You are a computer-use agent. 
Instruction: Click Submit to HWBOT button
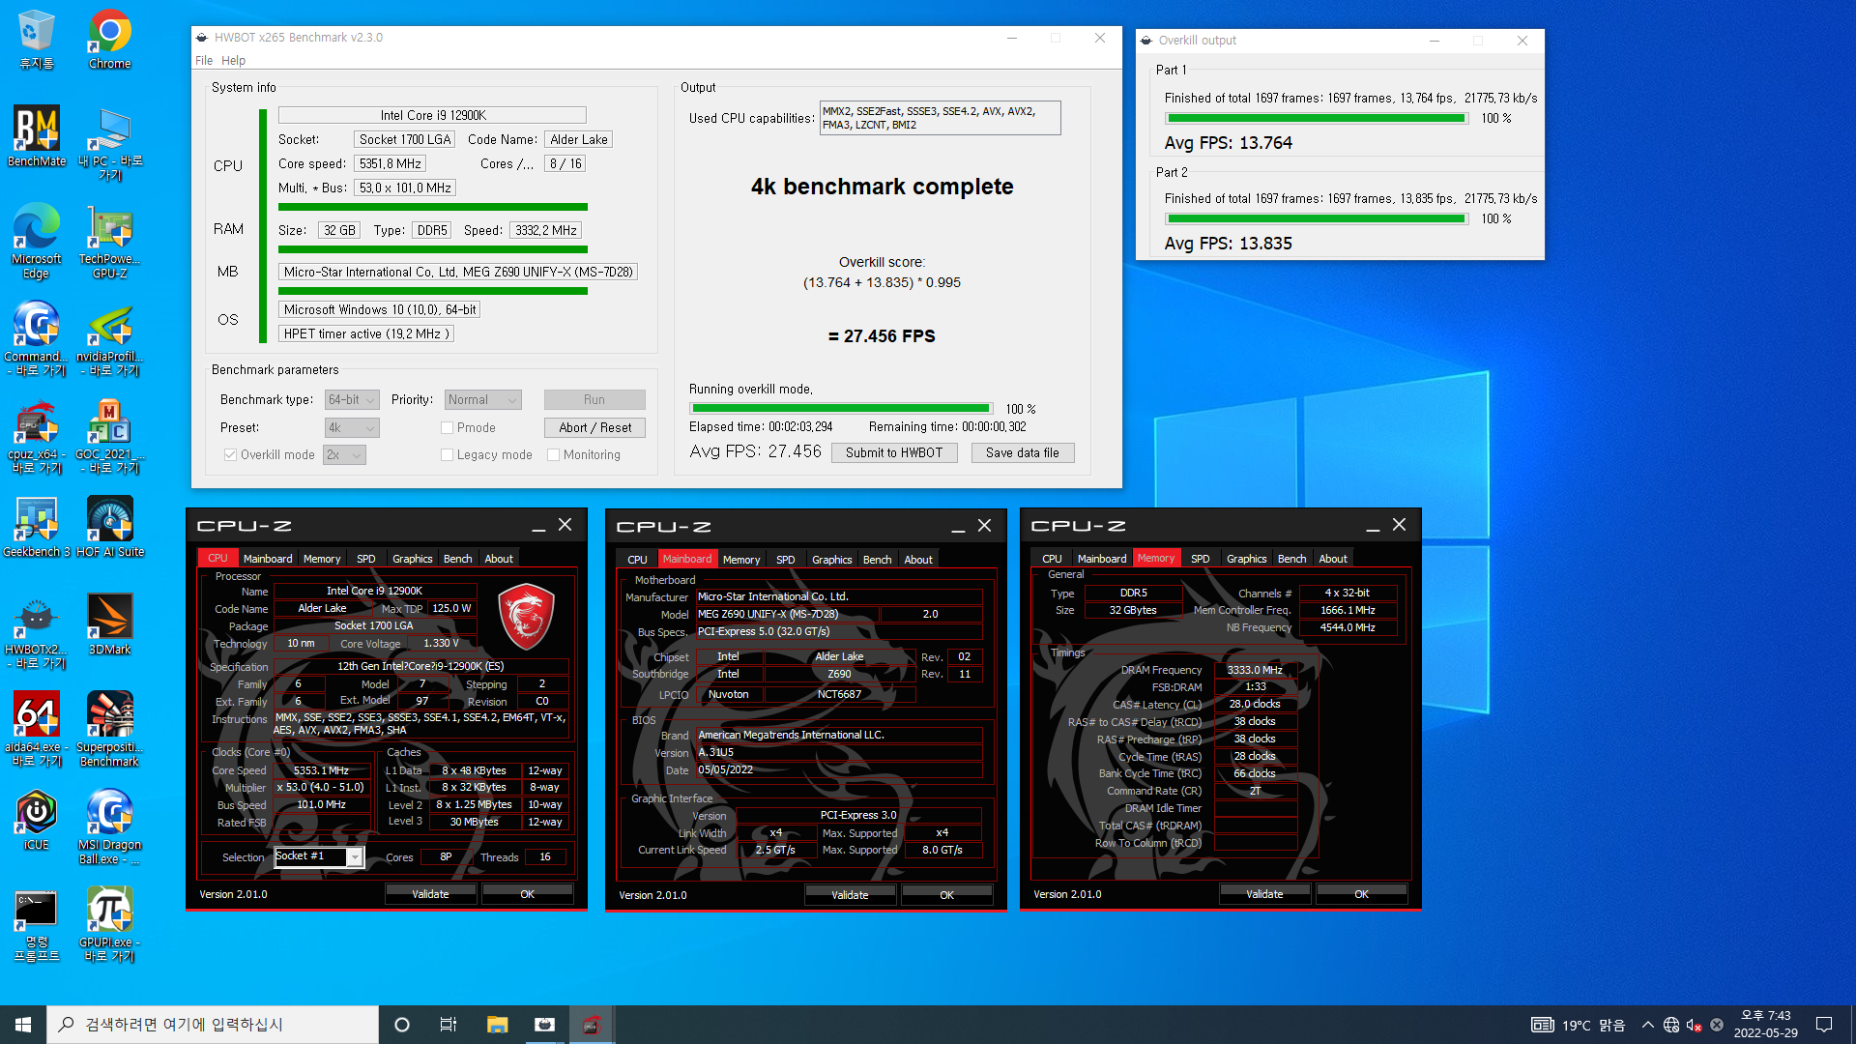[x=894, y=453]
